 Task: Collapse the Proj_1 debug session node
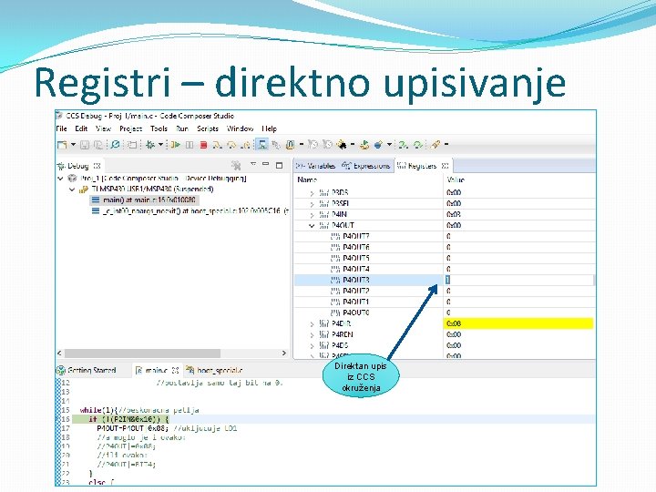61,179
